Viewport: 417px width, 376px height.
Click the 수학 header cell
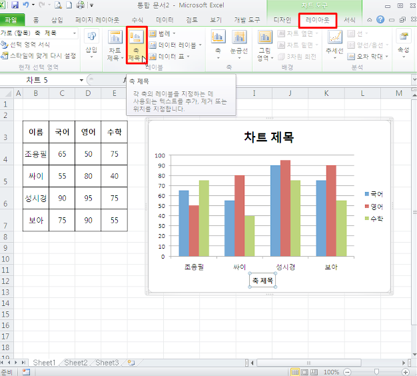point(115,132)
